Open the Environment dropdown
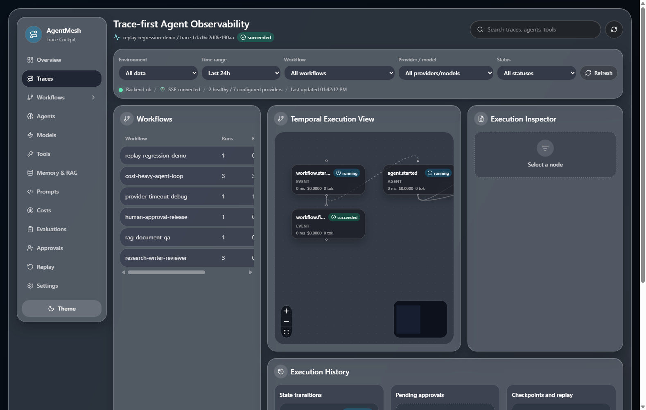This screenshot has height=410, width=646. (158, 73)
